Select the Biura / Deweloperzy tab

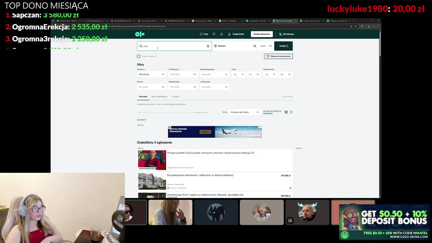[x=160, y=97]
